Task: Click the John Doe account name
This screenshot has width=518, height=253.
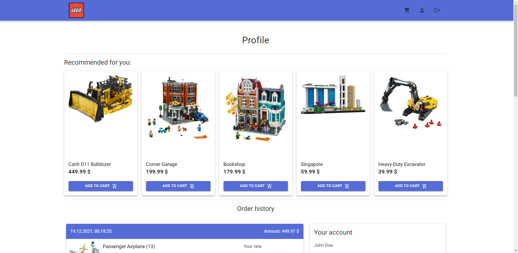Action: (x=323, y=245)
